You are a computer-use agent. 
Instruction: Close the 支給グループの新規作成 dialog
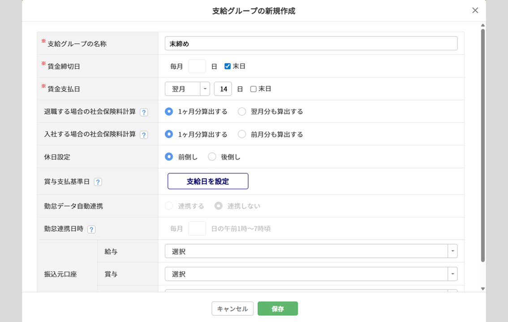pyautogui.click(x=475, y=10)
